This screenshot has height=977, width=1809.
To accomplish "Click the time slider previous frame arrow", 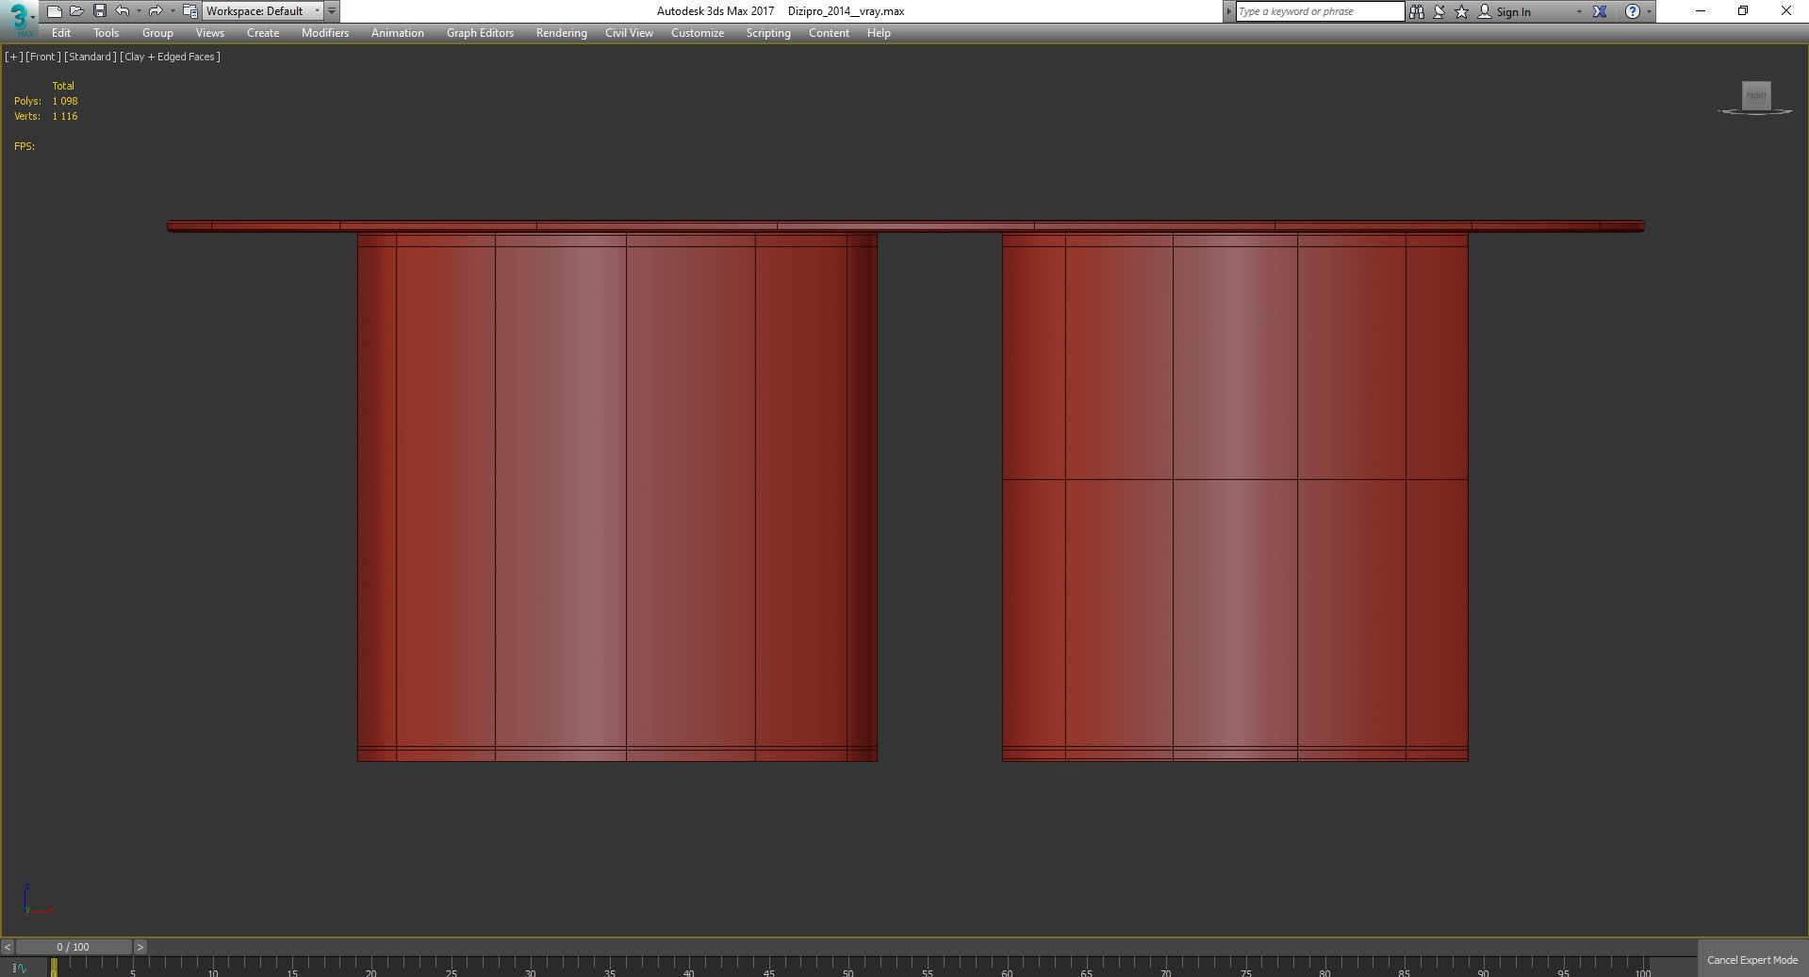I will click(x=8, y=947).
